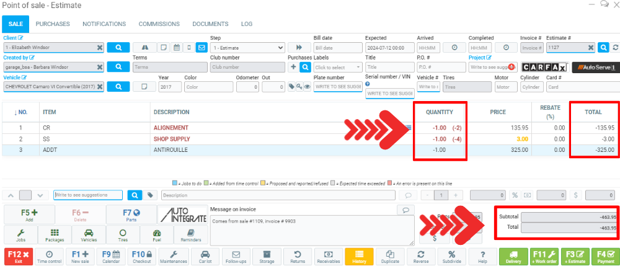
Task: Click the Maintenances wrench button
Action: point(174,257)
